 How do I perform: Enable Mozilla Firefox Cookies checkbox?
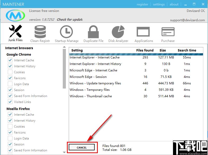coord(10,127)
